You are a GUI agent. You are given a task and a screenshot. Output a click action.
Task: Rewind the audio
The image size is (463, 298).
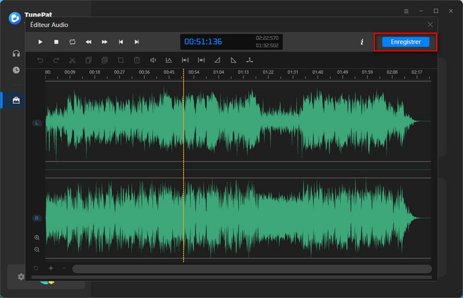point(89,42)
